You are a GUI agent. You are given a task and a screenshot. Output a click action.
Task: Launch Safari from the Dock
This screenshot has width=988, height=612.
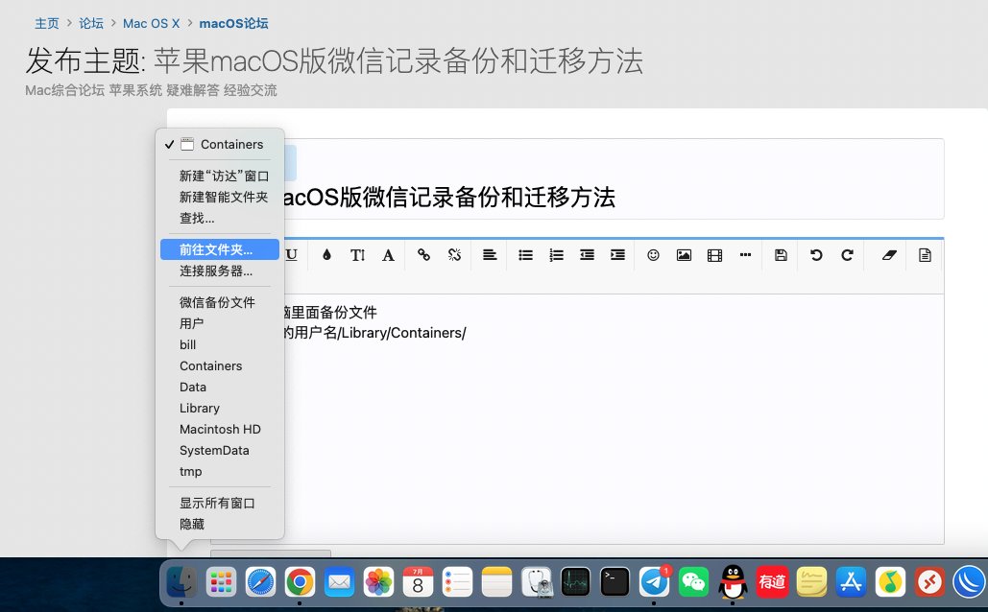tap(260, 581)
